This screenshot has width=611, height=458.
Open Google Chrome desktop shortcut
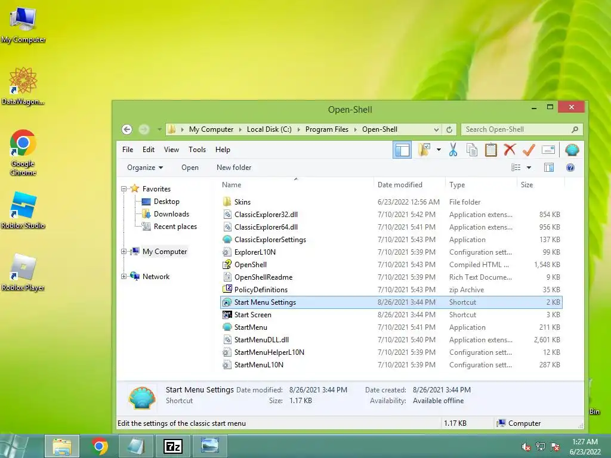click(x=23, y=153)
